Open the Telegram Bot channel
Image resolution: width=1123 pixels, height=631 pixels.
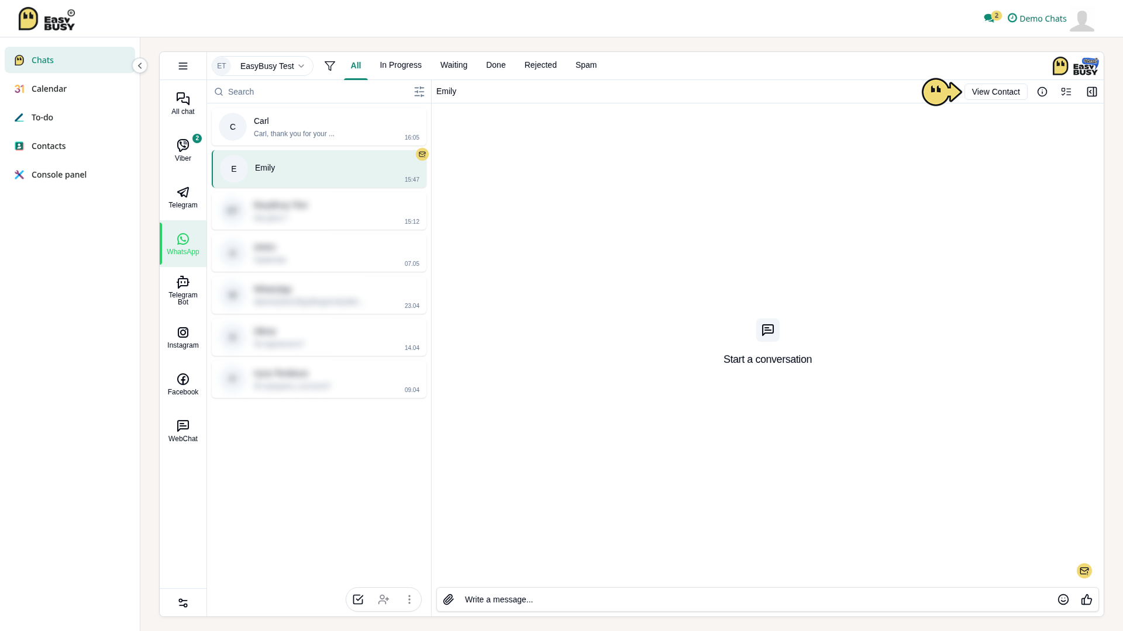[x=183, y=290]
